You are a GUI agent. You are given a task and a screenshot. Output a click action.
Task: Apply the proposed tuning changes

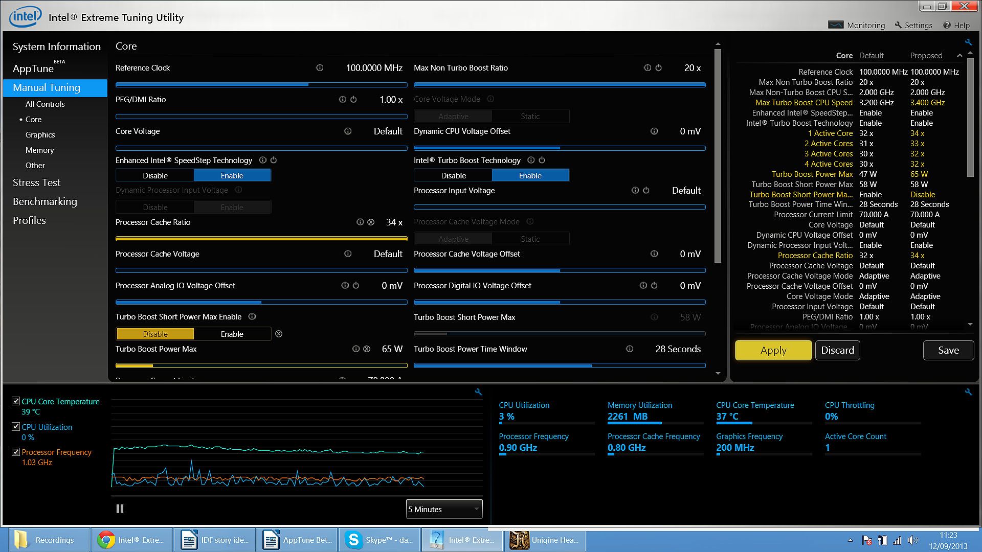[x=773, y=350]
